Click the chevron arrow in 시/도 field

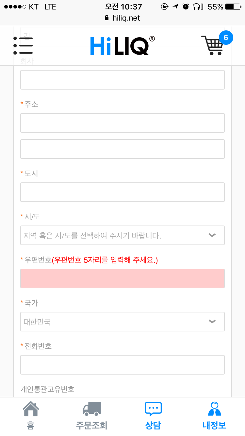click(212, 235)
